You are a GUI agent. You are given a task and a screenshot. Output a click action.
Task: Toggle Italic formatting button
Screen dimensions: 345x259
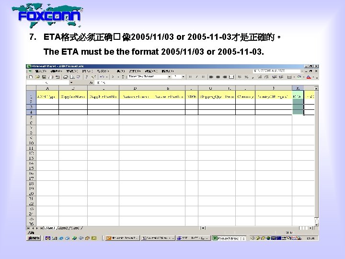197,77
